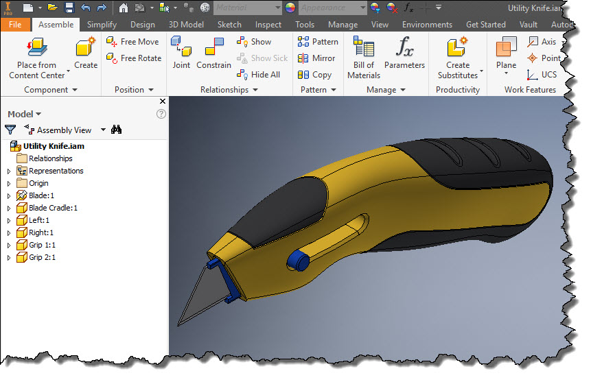Expand the Blade Cradle:1 node
Viewport: 591px width, 382px height.
pyautogui.click(x=9, y=208)
